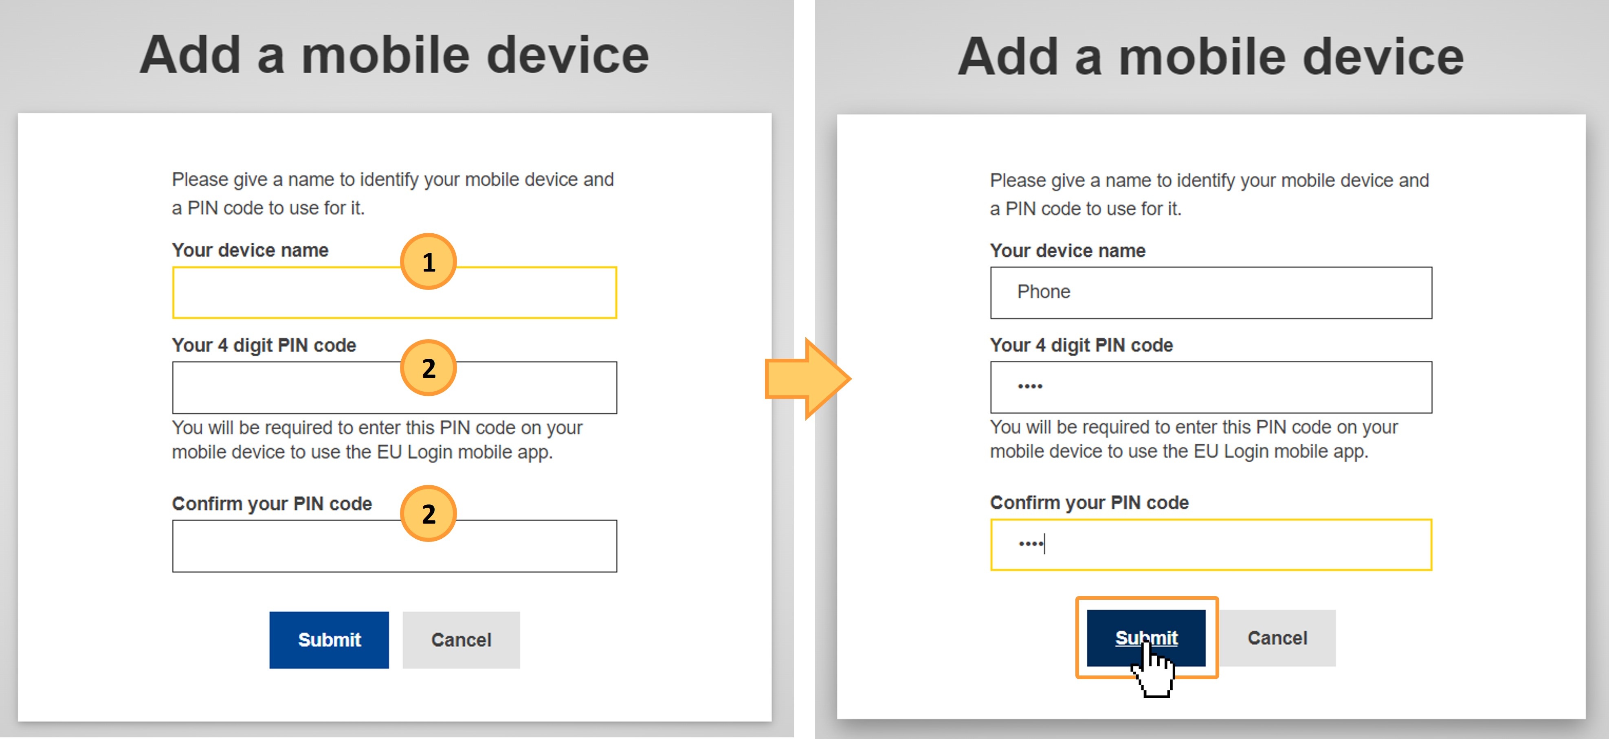Image resolution: width=1609 pixels, height=739 pixels.
Task: Click the Submit button on right form
Action: (x=1142, y=636)
